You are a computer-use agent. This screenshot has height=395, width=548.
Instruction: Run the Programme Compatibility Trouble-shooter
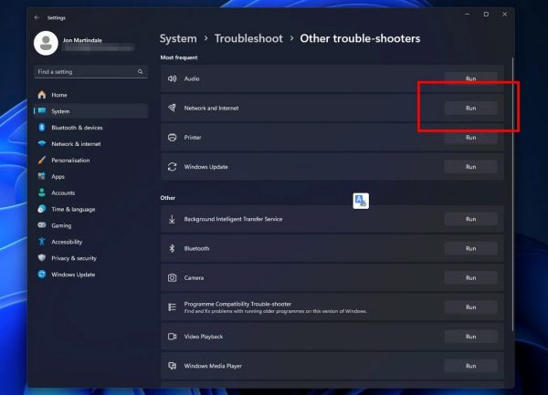click(x=470, y=307)
